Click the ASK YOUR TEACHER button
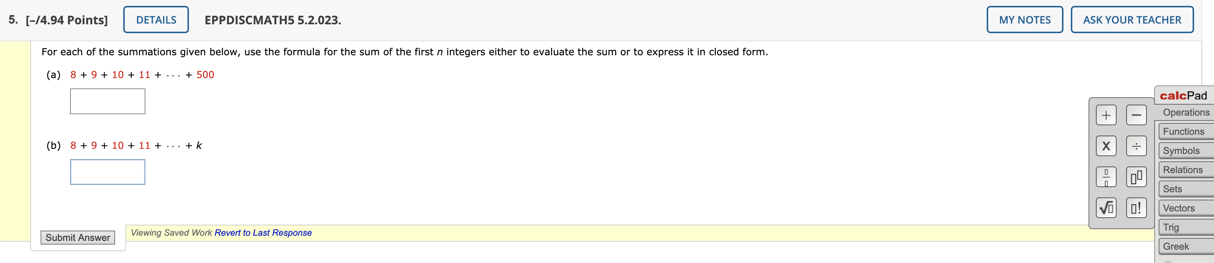1214x263 pixels. click(1132, 20)
